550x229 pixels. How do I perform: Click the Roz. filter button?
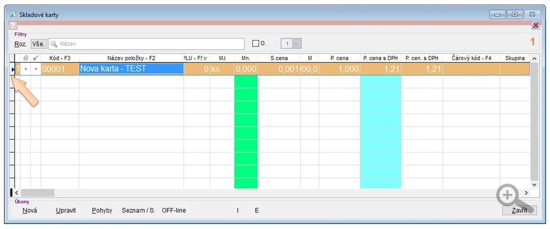click(20, 43)
